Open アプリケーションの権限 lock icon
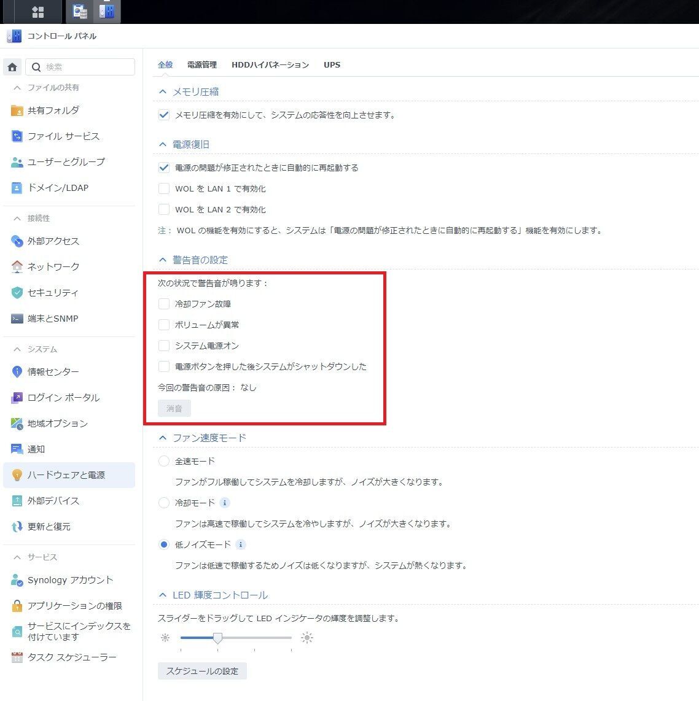The width and height of the screenshot is (699, 701). coord(17,606)
